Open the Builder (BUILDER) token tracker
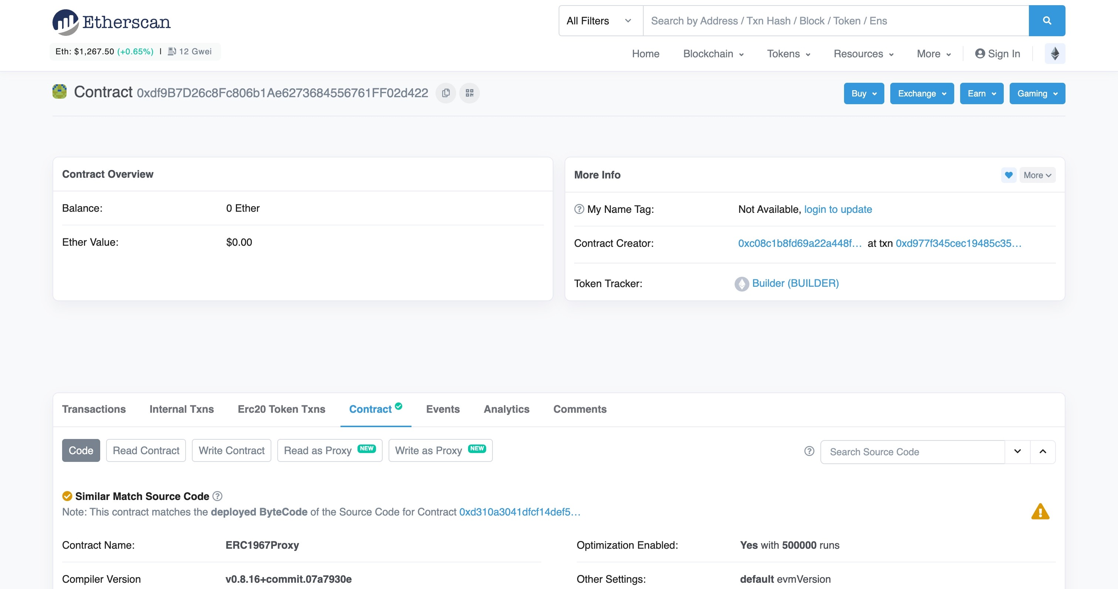Viewport: 1118px width, 589px height. [x=795, y=283]
